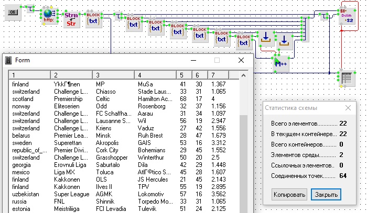Select the georgia cell

(21, 165)
